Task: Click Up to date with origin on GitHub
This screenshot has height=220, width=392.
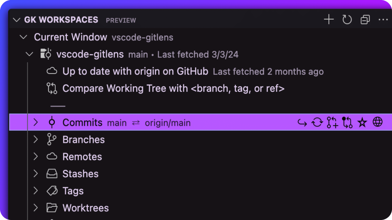Action: 135,71
